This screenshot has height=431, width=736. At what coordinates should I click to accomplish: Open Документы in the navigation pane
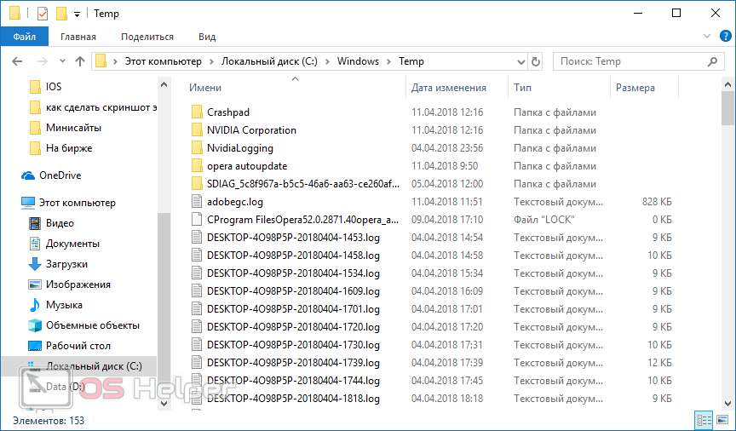coord(72,244)
